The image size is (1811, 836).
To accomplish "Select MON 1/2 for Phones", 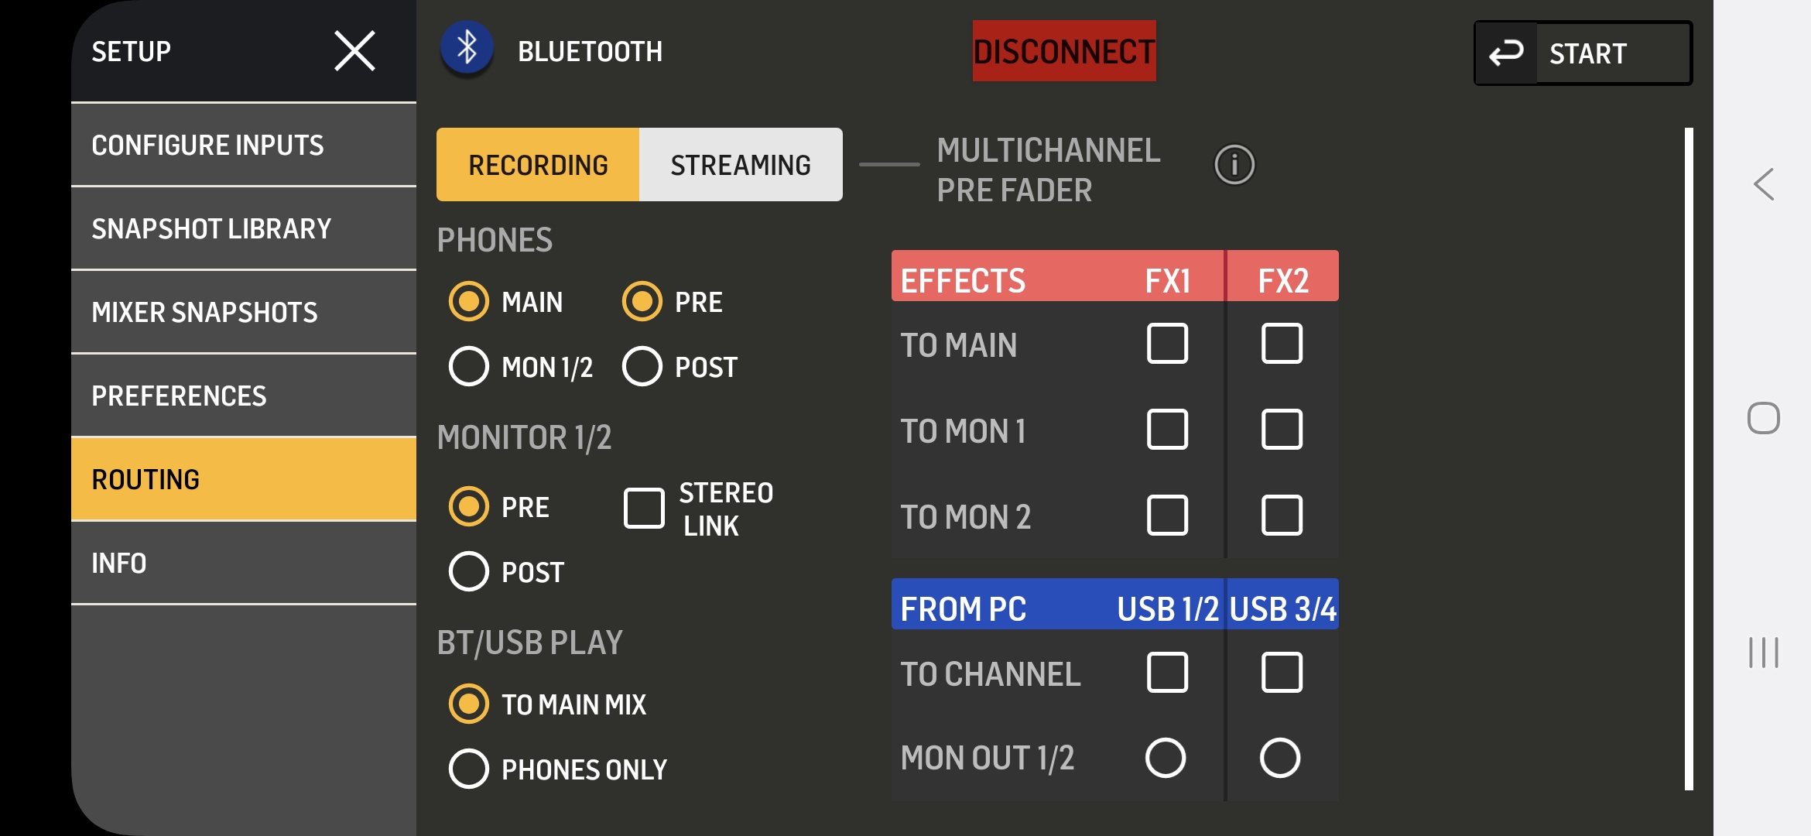I will [469, 366].
